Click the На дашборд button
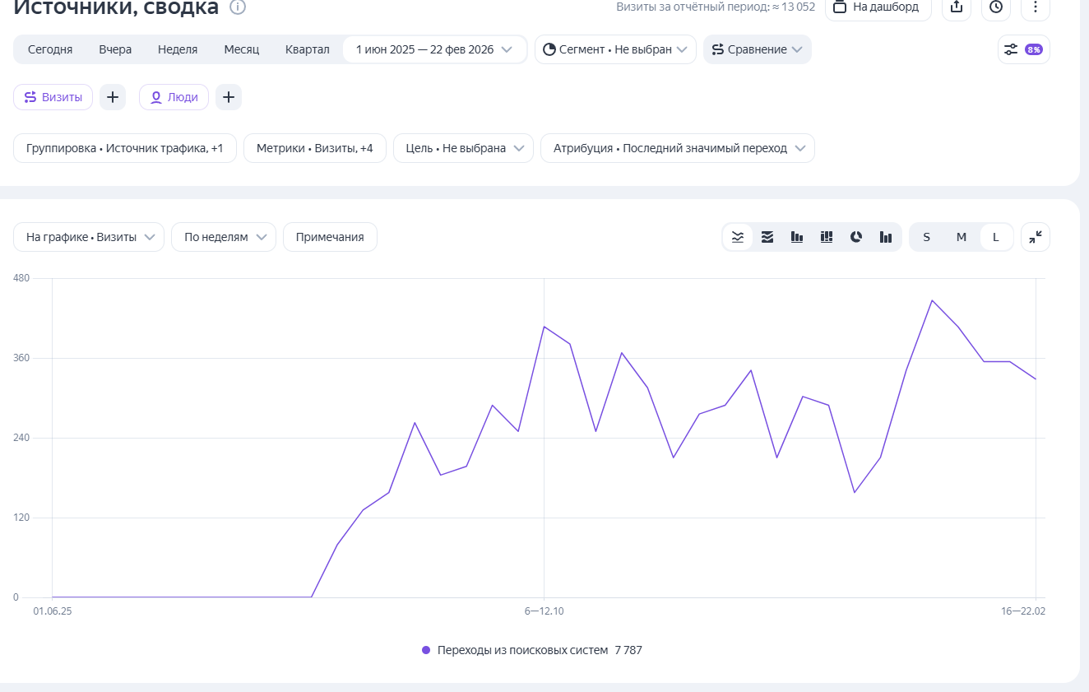The image size is (1089, 692). click(x=877, y=7)
